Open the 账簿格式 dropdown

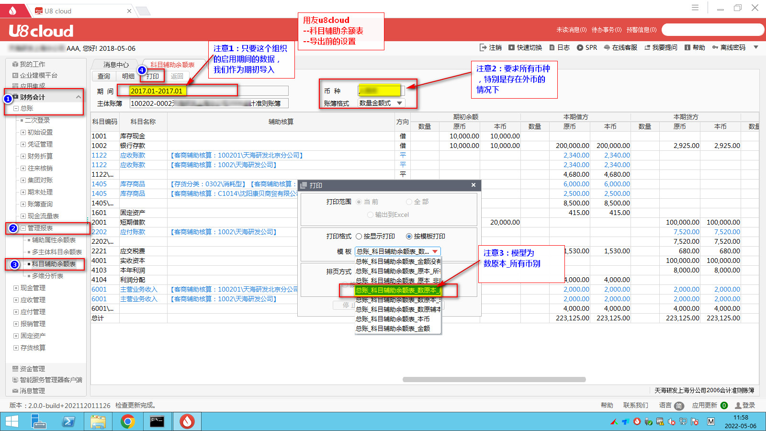click(399, 103)
